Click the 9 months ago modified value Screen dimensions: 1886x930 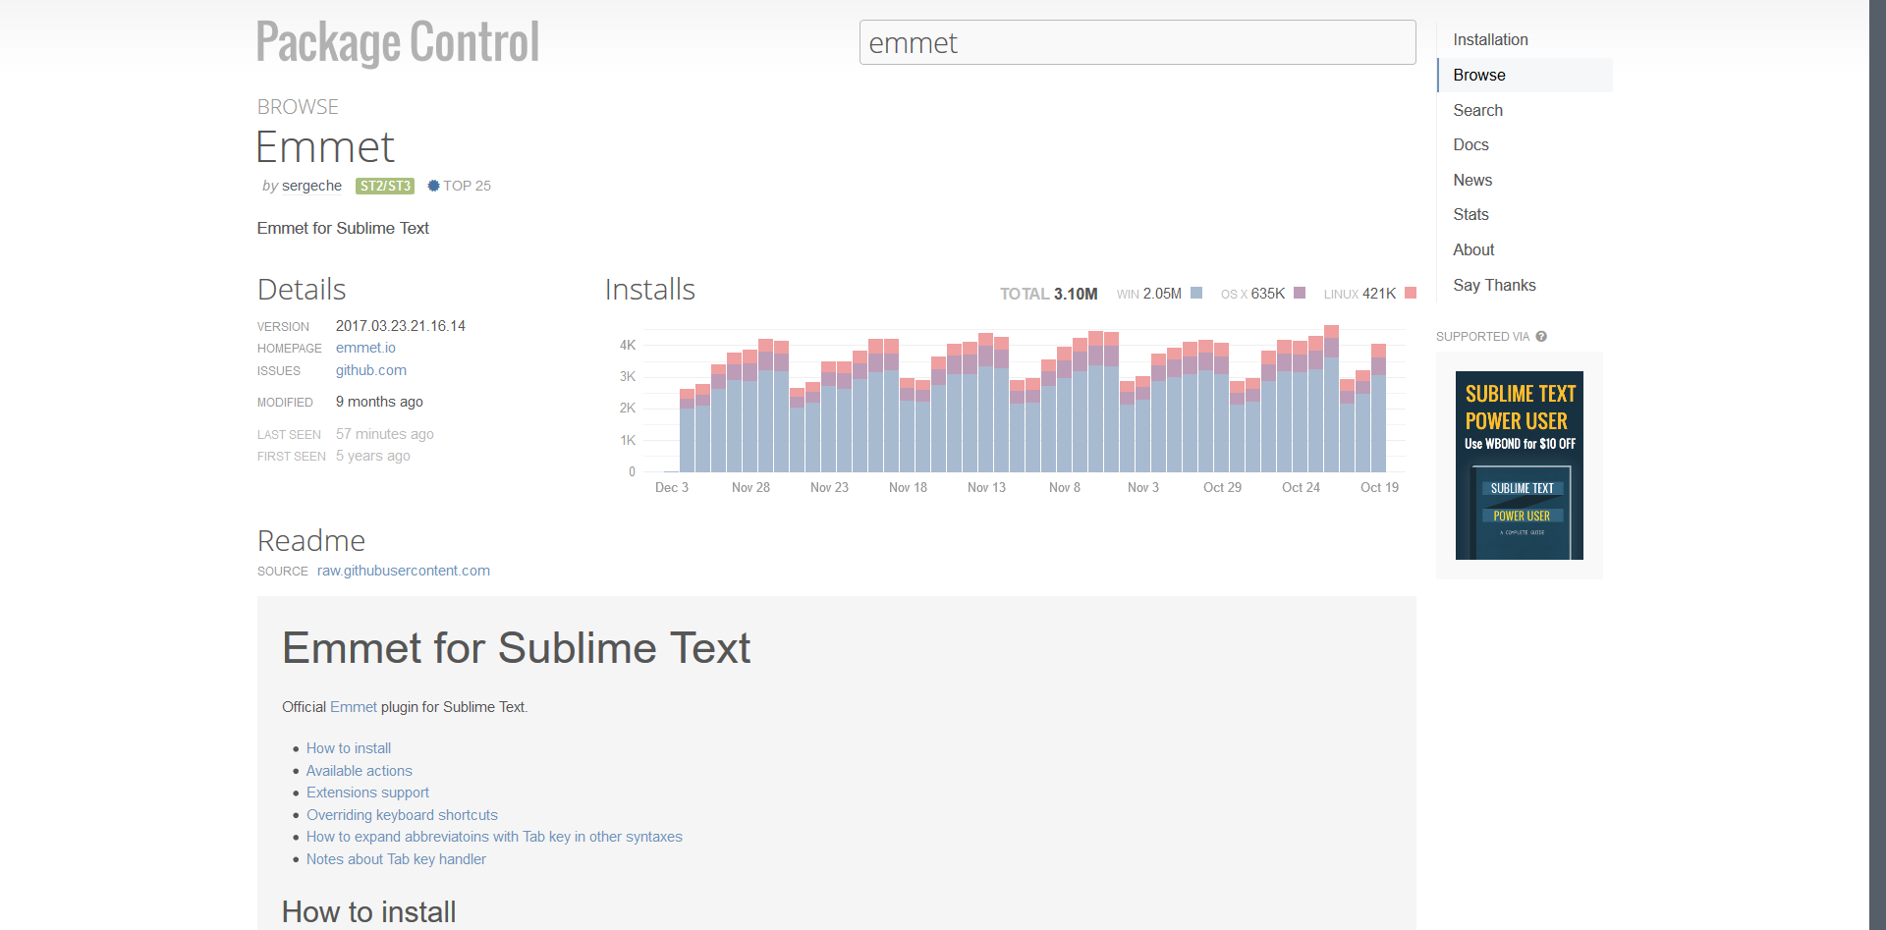click(379, 402)
